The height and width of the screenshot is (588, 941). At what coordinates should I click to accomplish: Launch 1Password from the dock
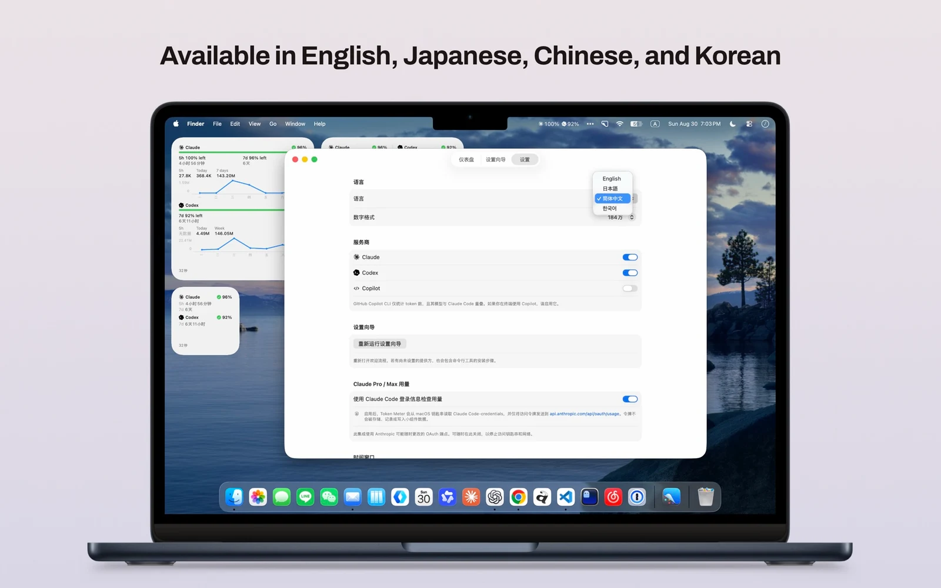(x=637, y=497)
